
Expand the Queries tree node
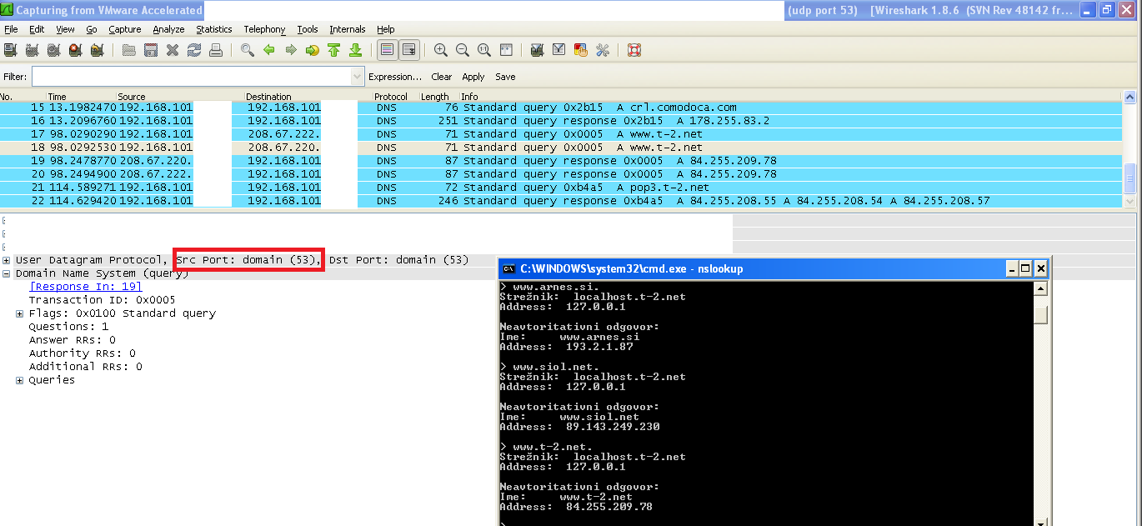click(x=20, y=380)
